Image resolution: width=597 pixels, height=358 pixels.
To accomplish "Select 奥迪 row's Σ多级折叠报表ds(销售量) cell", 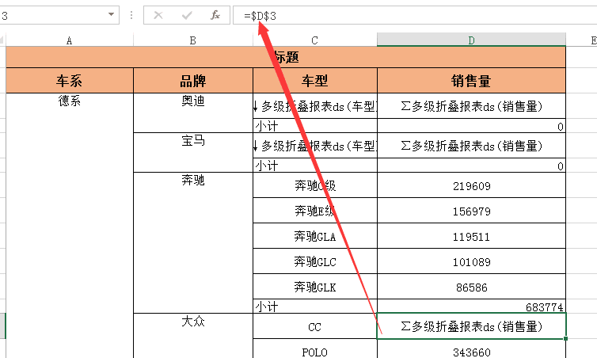I will [471, 106].
